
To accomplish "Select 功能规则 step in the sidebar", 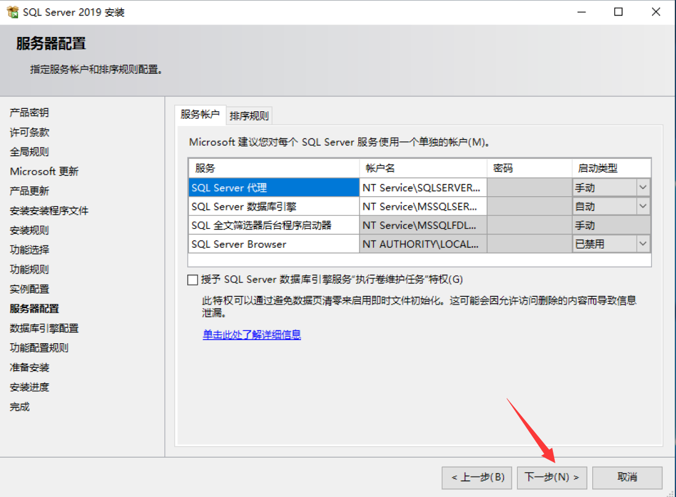I will 30,269.
